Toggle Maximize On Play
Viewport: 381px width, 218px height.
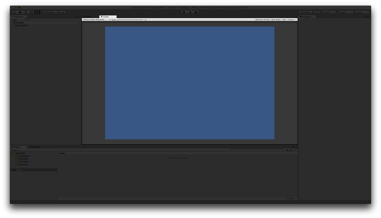point(262,19)
